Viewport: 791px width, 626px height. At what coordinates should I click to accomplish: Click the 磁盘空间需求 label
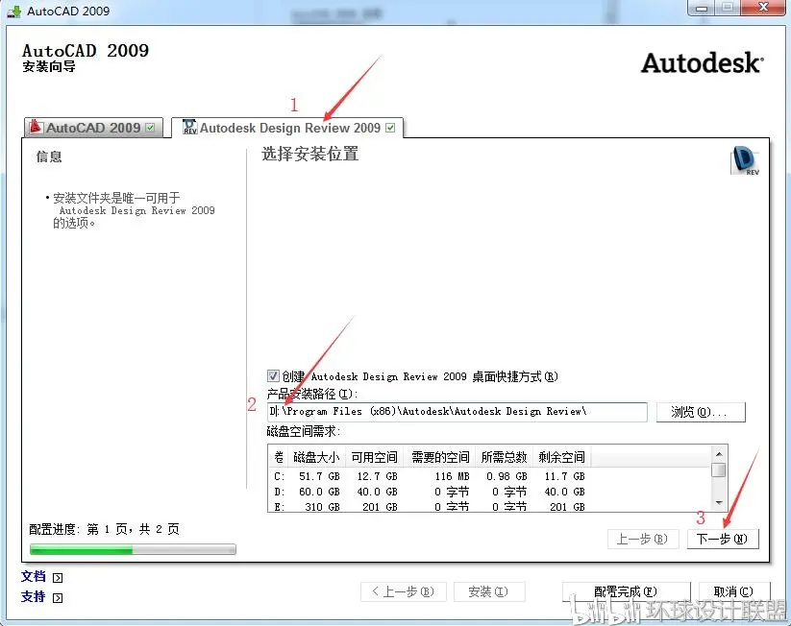coord(304,431)
